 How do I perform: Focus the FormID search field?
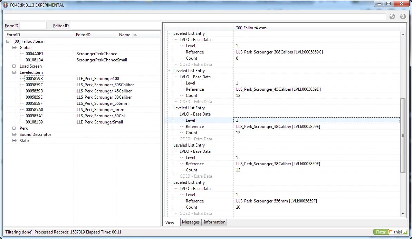coord(33,26)
